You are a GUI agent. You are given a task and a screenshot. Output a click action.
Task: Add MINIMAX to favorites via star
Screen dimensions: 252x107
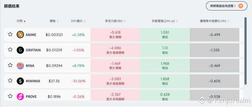click(x=10, y=81)
